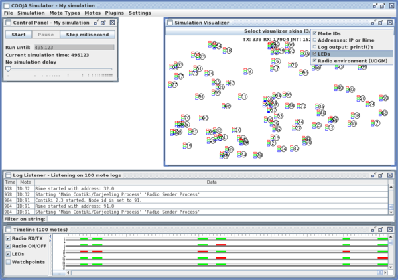Sort log by Data column header
398x280 pixels.
pos(212,182)
